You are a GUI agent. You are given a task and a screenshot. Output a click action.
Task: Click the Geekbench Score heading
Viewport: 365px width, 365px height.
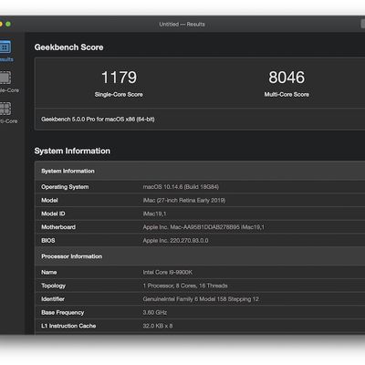(x=68, y=47)
